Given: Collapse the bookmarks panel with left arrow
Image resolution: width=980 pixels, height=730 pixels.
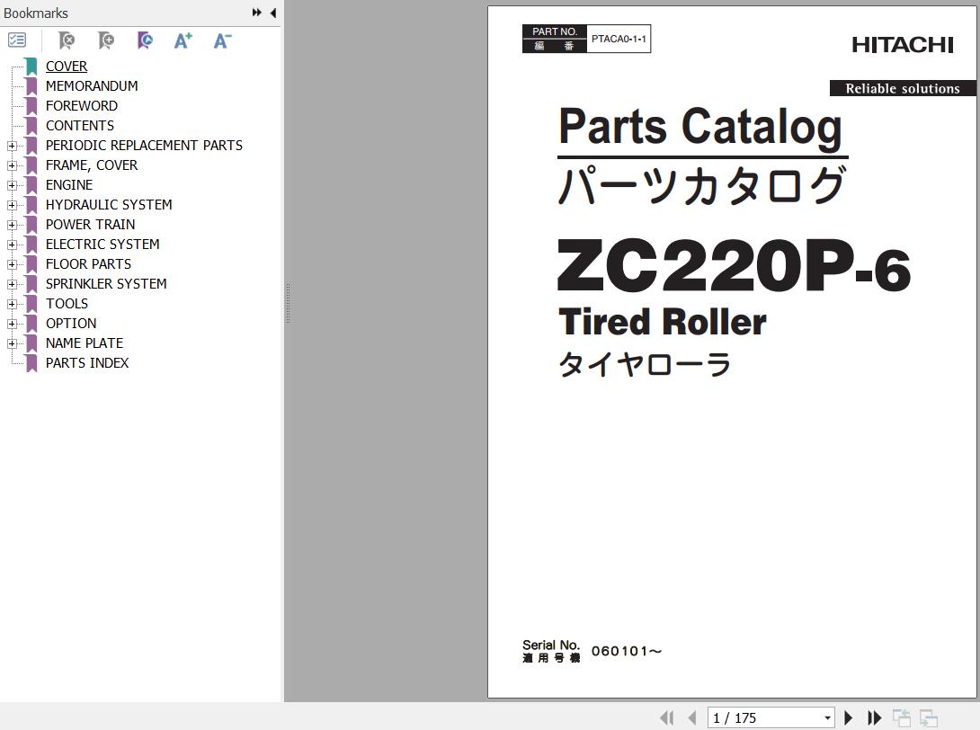Looking at the screenshot, I should 273,13.
